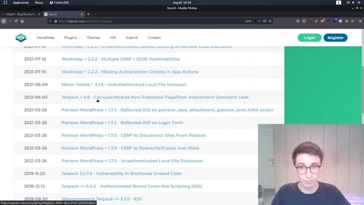
Task: Click the orange fox extension icon
Action: coord(316,21)
